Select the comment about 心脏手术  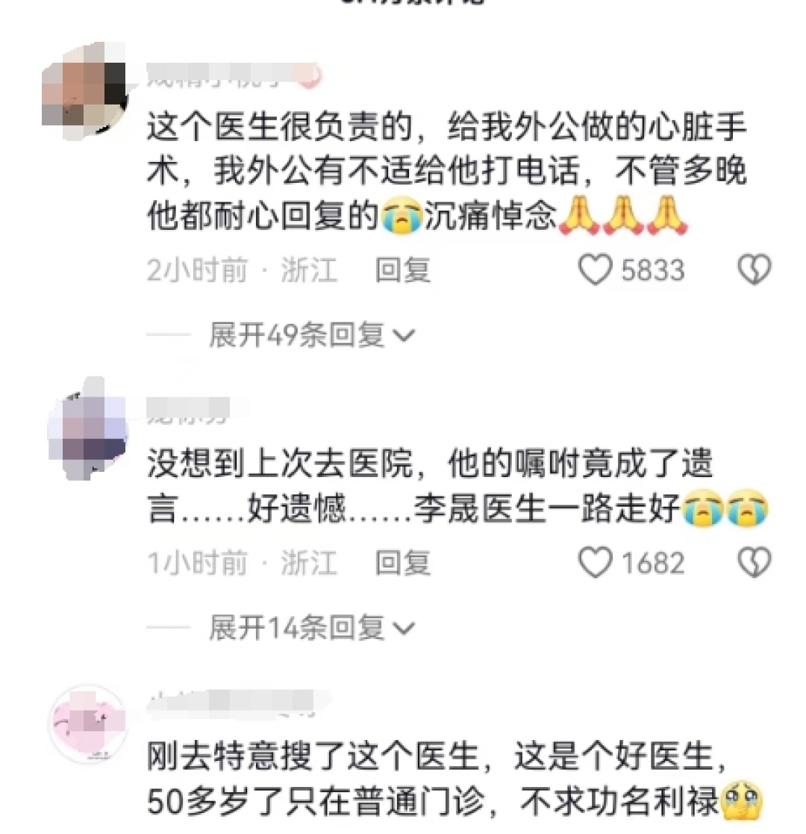[446, 171]
